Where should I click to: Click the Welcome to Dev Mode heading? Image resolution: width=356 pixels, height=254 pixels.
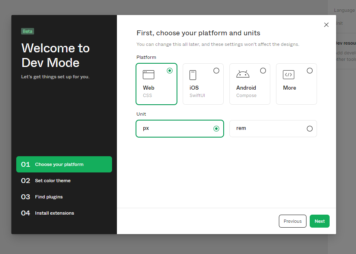click(55, 56)
